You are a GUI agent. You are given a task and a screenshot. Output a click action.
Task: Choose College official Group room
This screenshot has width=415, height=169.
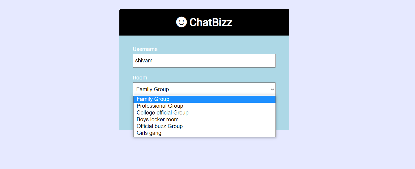click(162, 113)
